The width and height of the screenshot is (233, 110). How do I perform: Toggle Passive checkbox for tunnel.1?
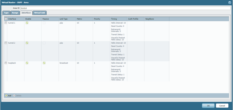pyautogui.click(x=44, y=23)
